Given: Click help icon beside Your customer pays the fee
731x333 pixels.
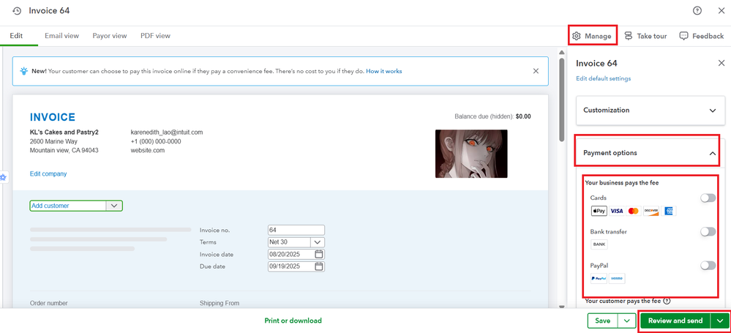Looking at the screenshot, I should (667, 301).
